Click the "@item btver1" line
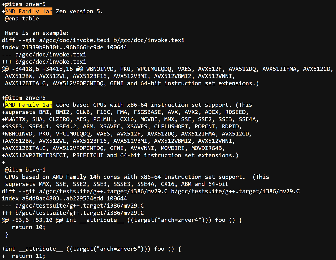 pyautogui.click(x=25, y=170)
